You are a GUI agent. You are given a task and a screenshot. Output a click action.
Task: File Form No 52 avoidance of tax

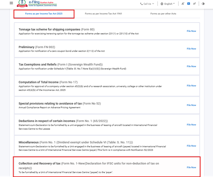[x=191, y=105]
